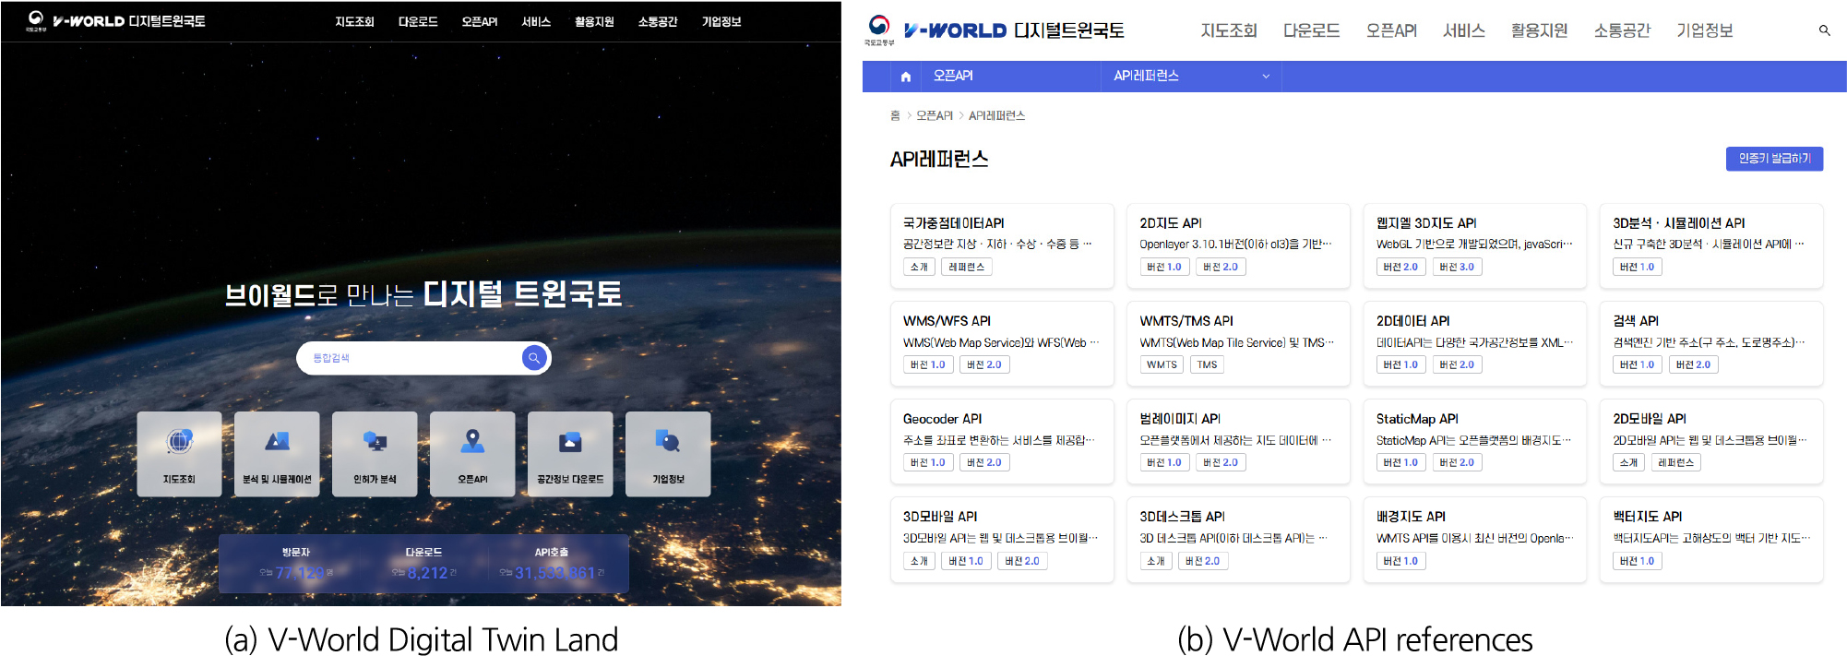Select the 오픈API map pin icon tile
1847x656 pixels.
[x=472, y=453]
